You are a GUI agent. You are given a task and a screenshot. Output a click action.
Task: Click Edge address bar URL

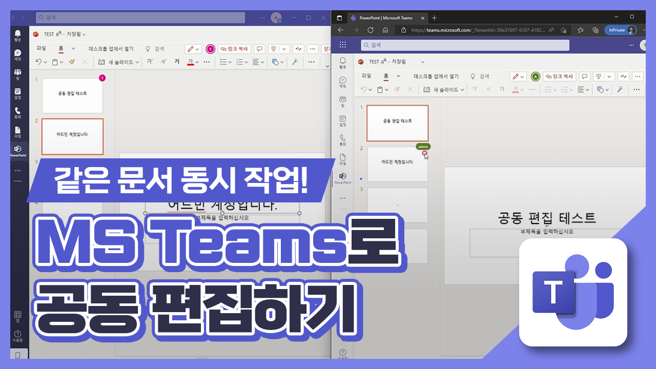pos(477,30)
